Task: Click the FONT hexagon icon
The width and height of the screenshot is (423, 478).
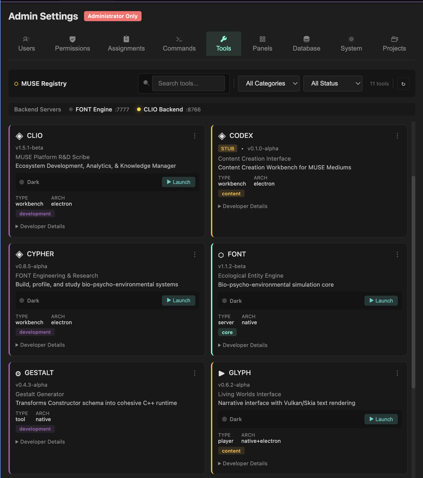Action: [x=221, y=255]
